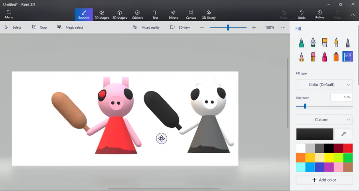
Task: Choose the green color swatch
Action: coord(348,158)
